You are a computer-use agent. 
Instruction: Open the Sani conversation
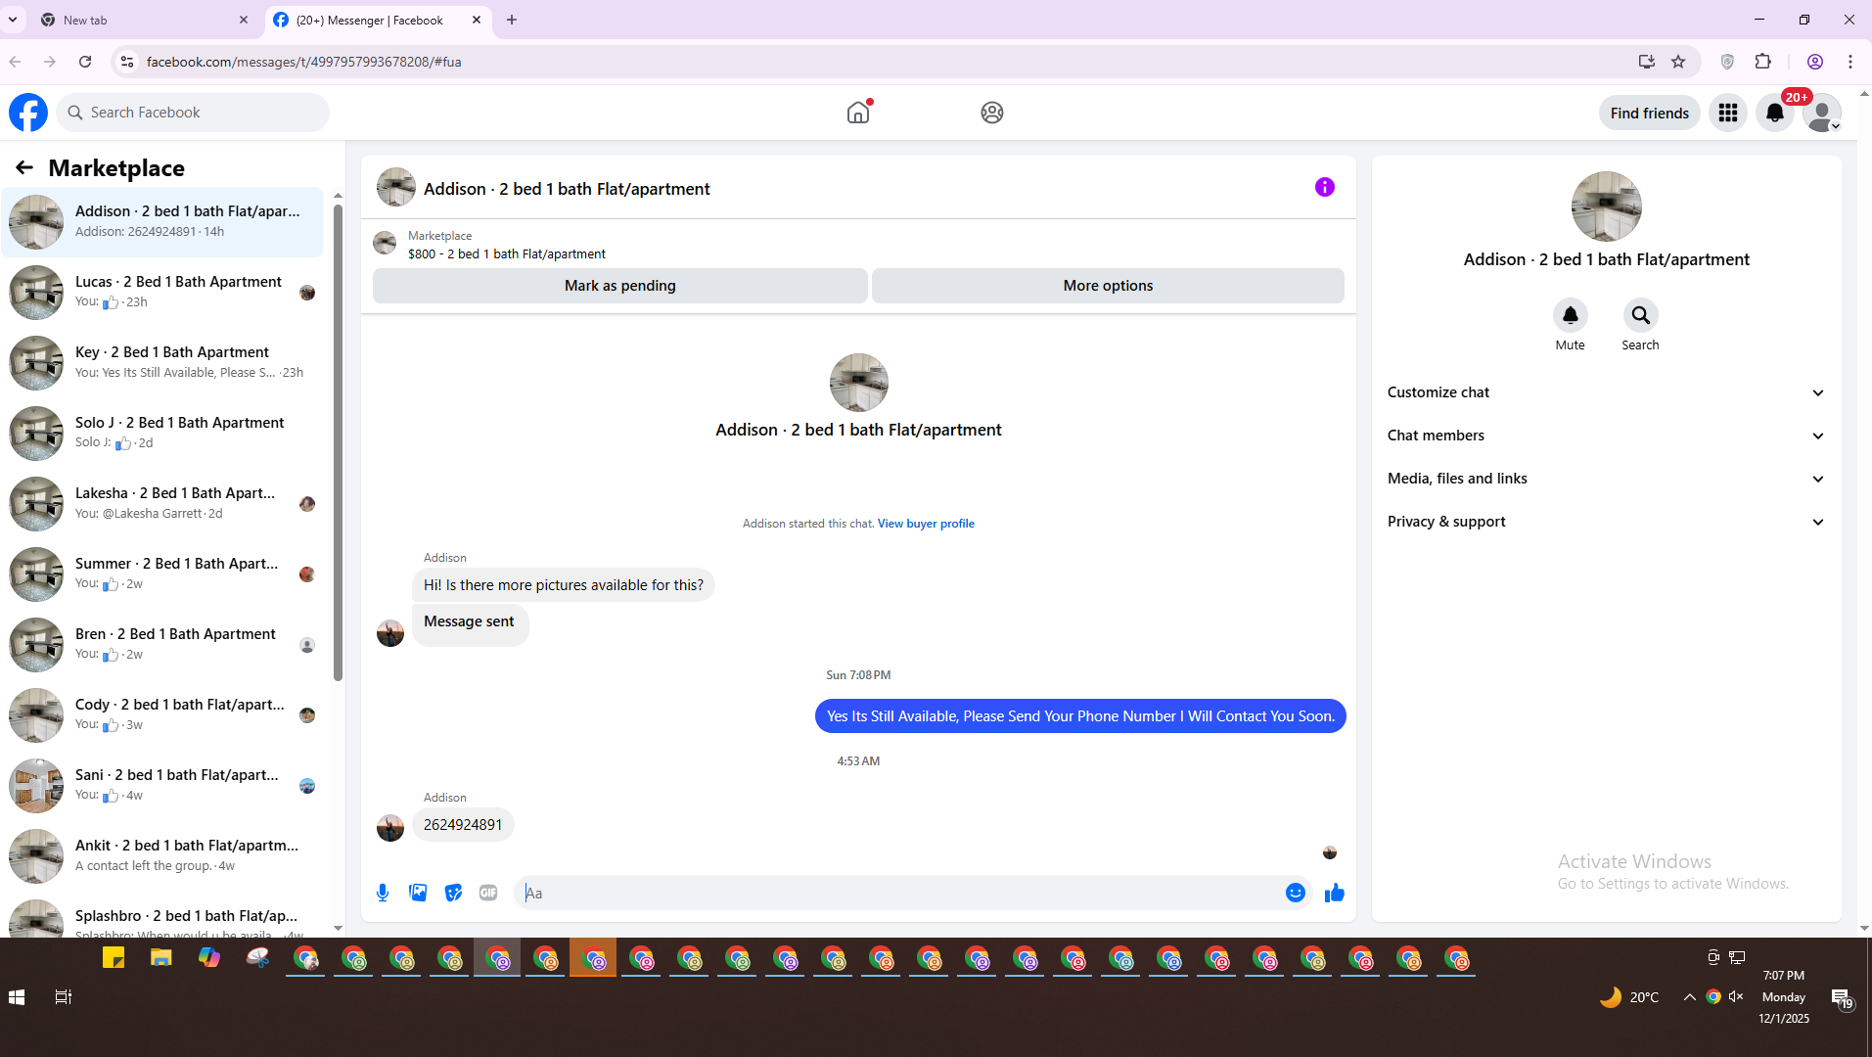click(162, 785)
